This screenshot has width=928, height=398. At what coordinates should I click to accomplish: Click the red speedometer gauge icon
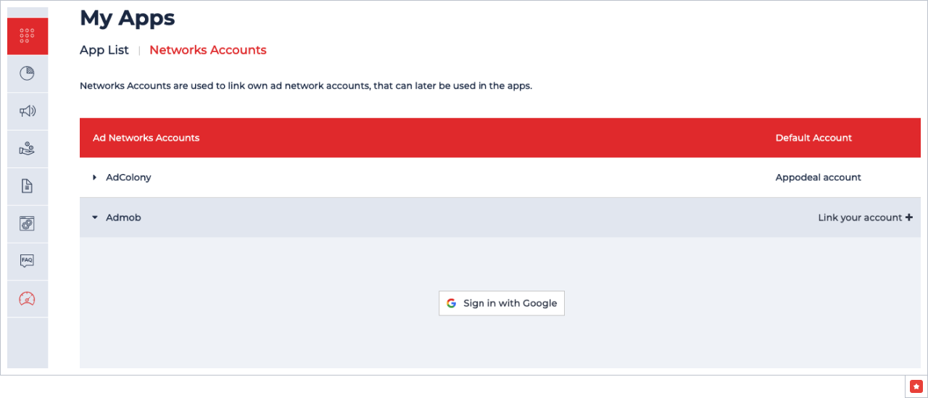(28, 299)
